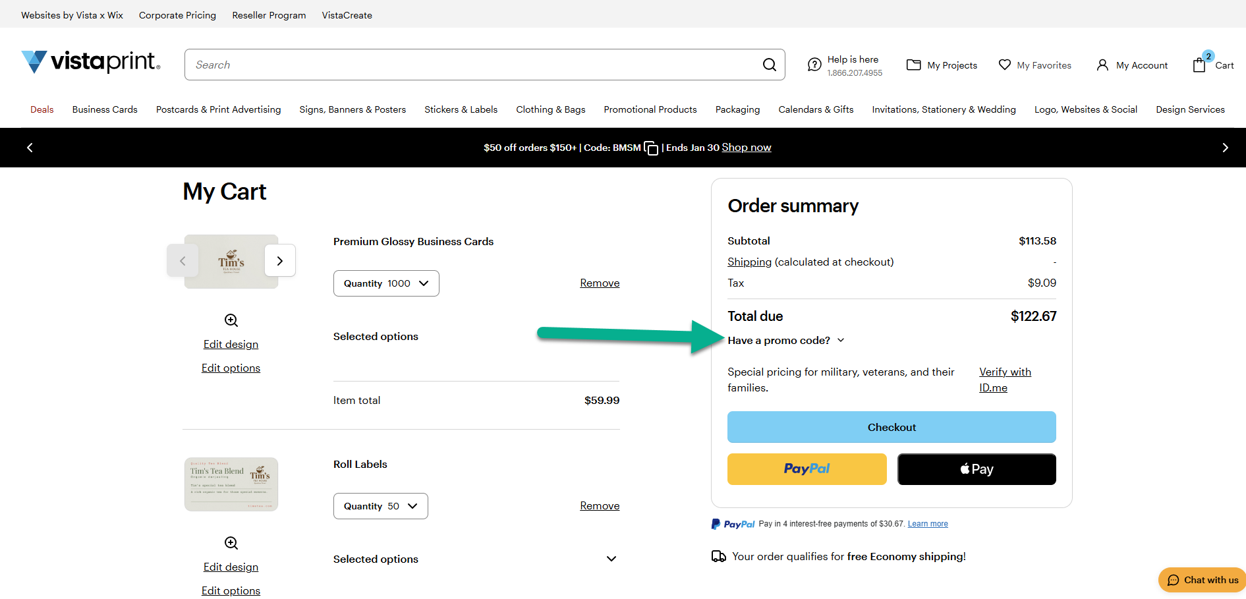Viewport: 1246px width, 599px height.
Task: Open My Projects folder icon
Action: click(913, 65)
